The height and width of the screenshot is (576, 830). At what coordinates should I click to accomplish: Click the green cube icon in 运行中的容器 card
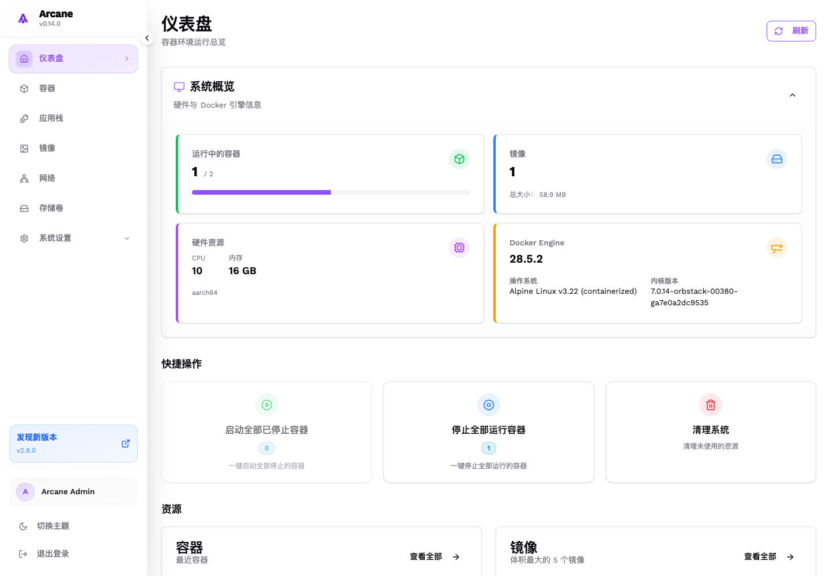pos(459,159)
